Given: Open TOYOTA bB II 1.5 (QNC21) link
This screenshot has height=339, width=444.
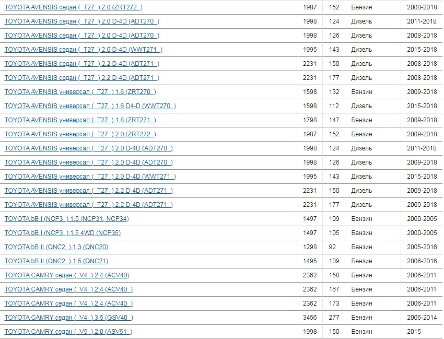Looking at the screenshot, I should point(56,261).
